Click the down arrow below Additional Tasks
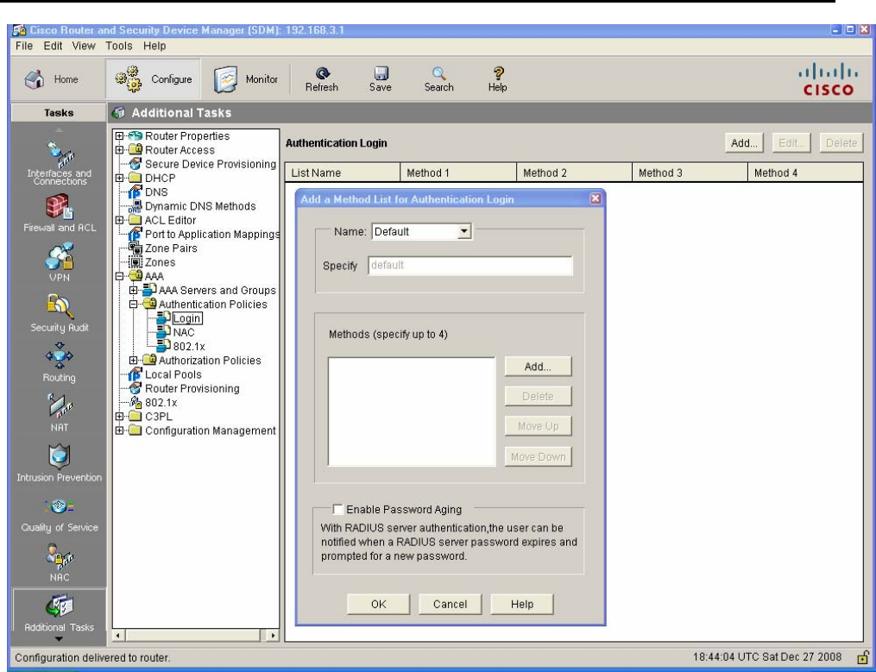The width and height of the screenshot is (876, 672). pos(60,639)
